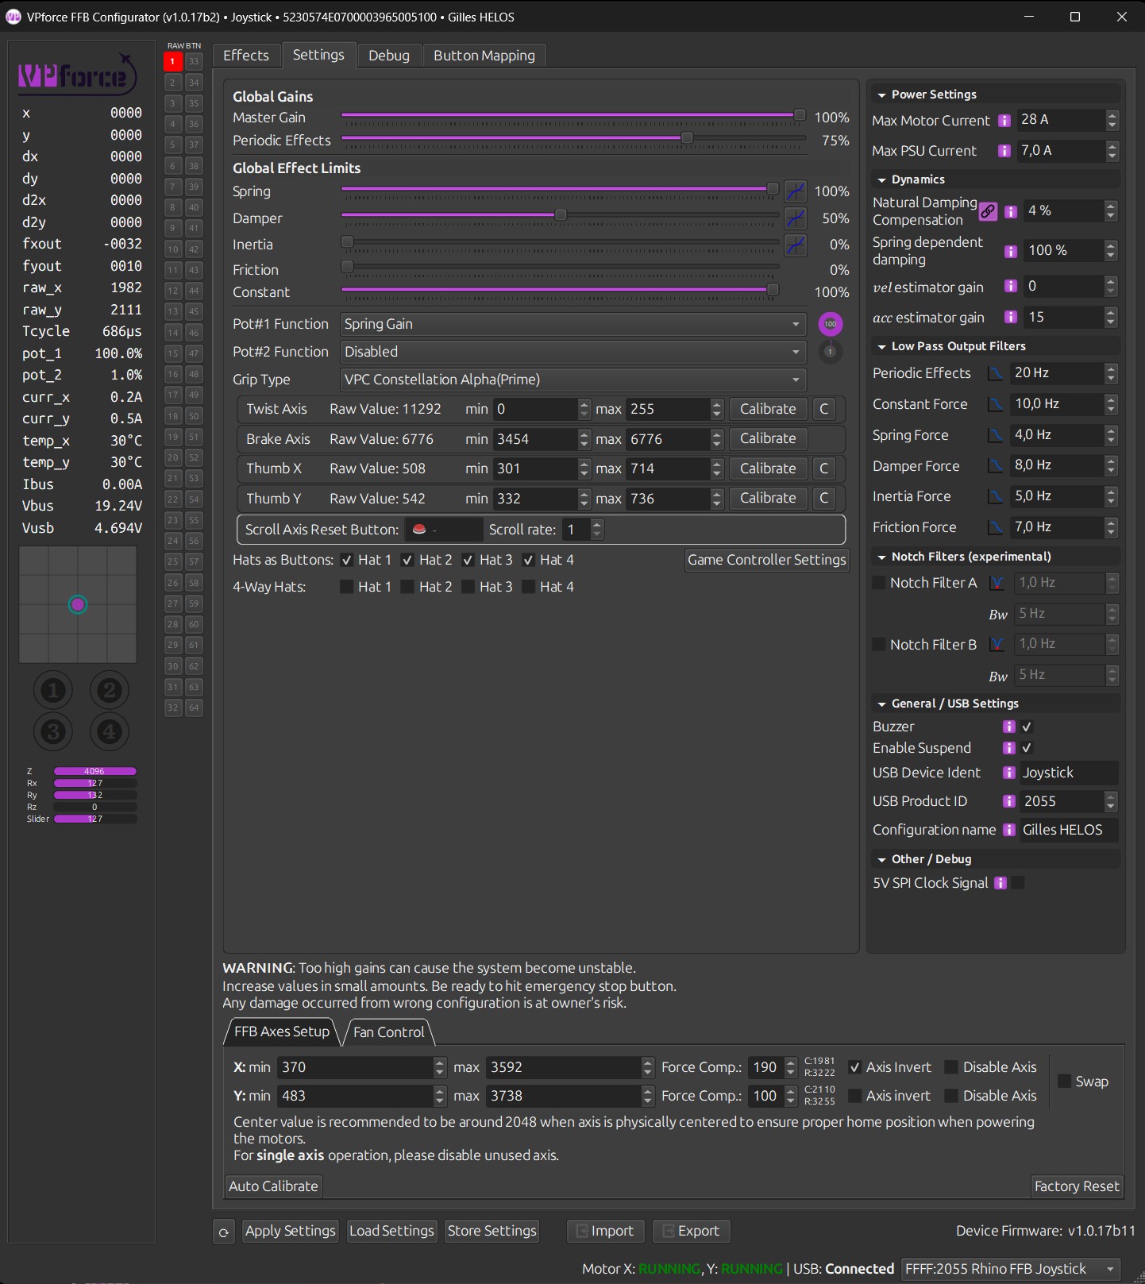Open the Pot#2 Function dropdown
The width and height of the screenshot is (1145, 1284).
point(573,352)
